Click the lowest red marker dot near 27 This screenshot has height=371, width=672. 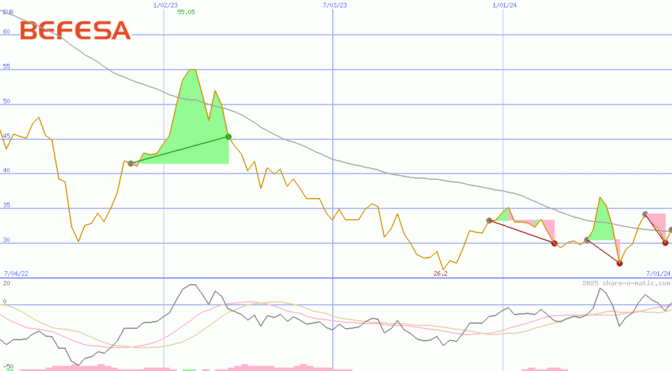click(619, 263)
